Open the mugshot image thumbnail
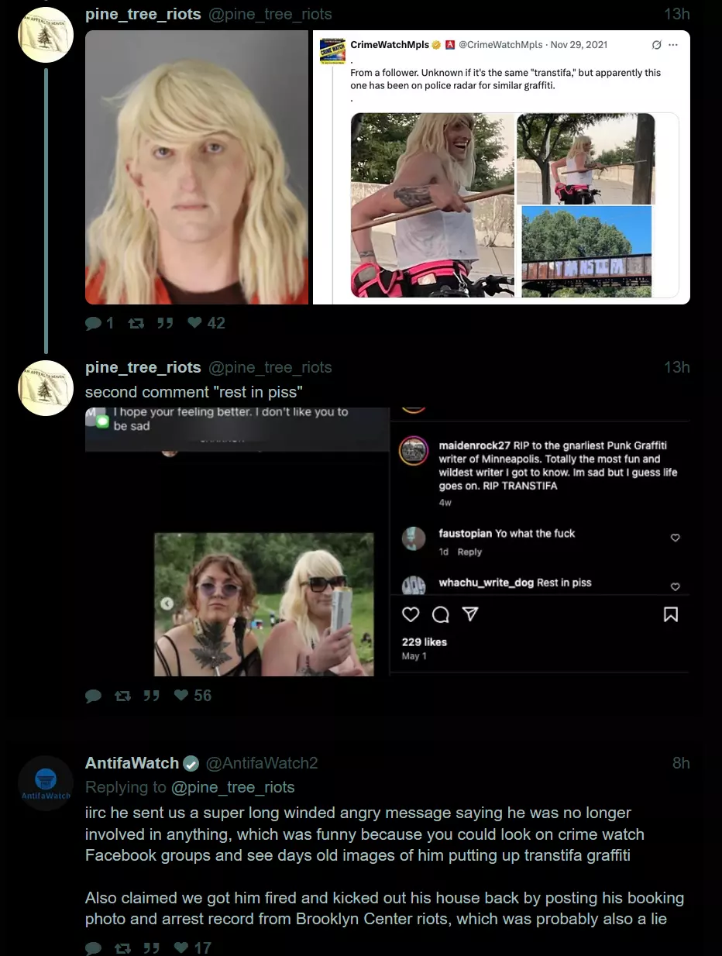 click(x=197, y=167)
